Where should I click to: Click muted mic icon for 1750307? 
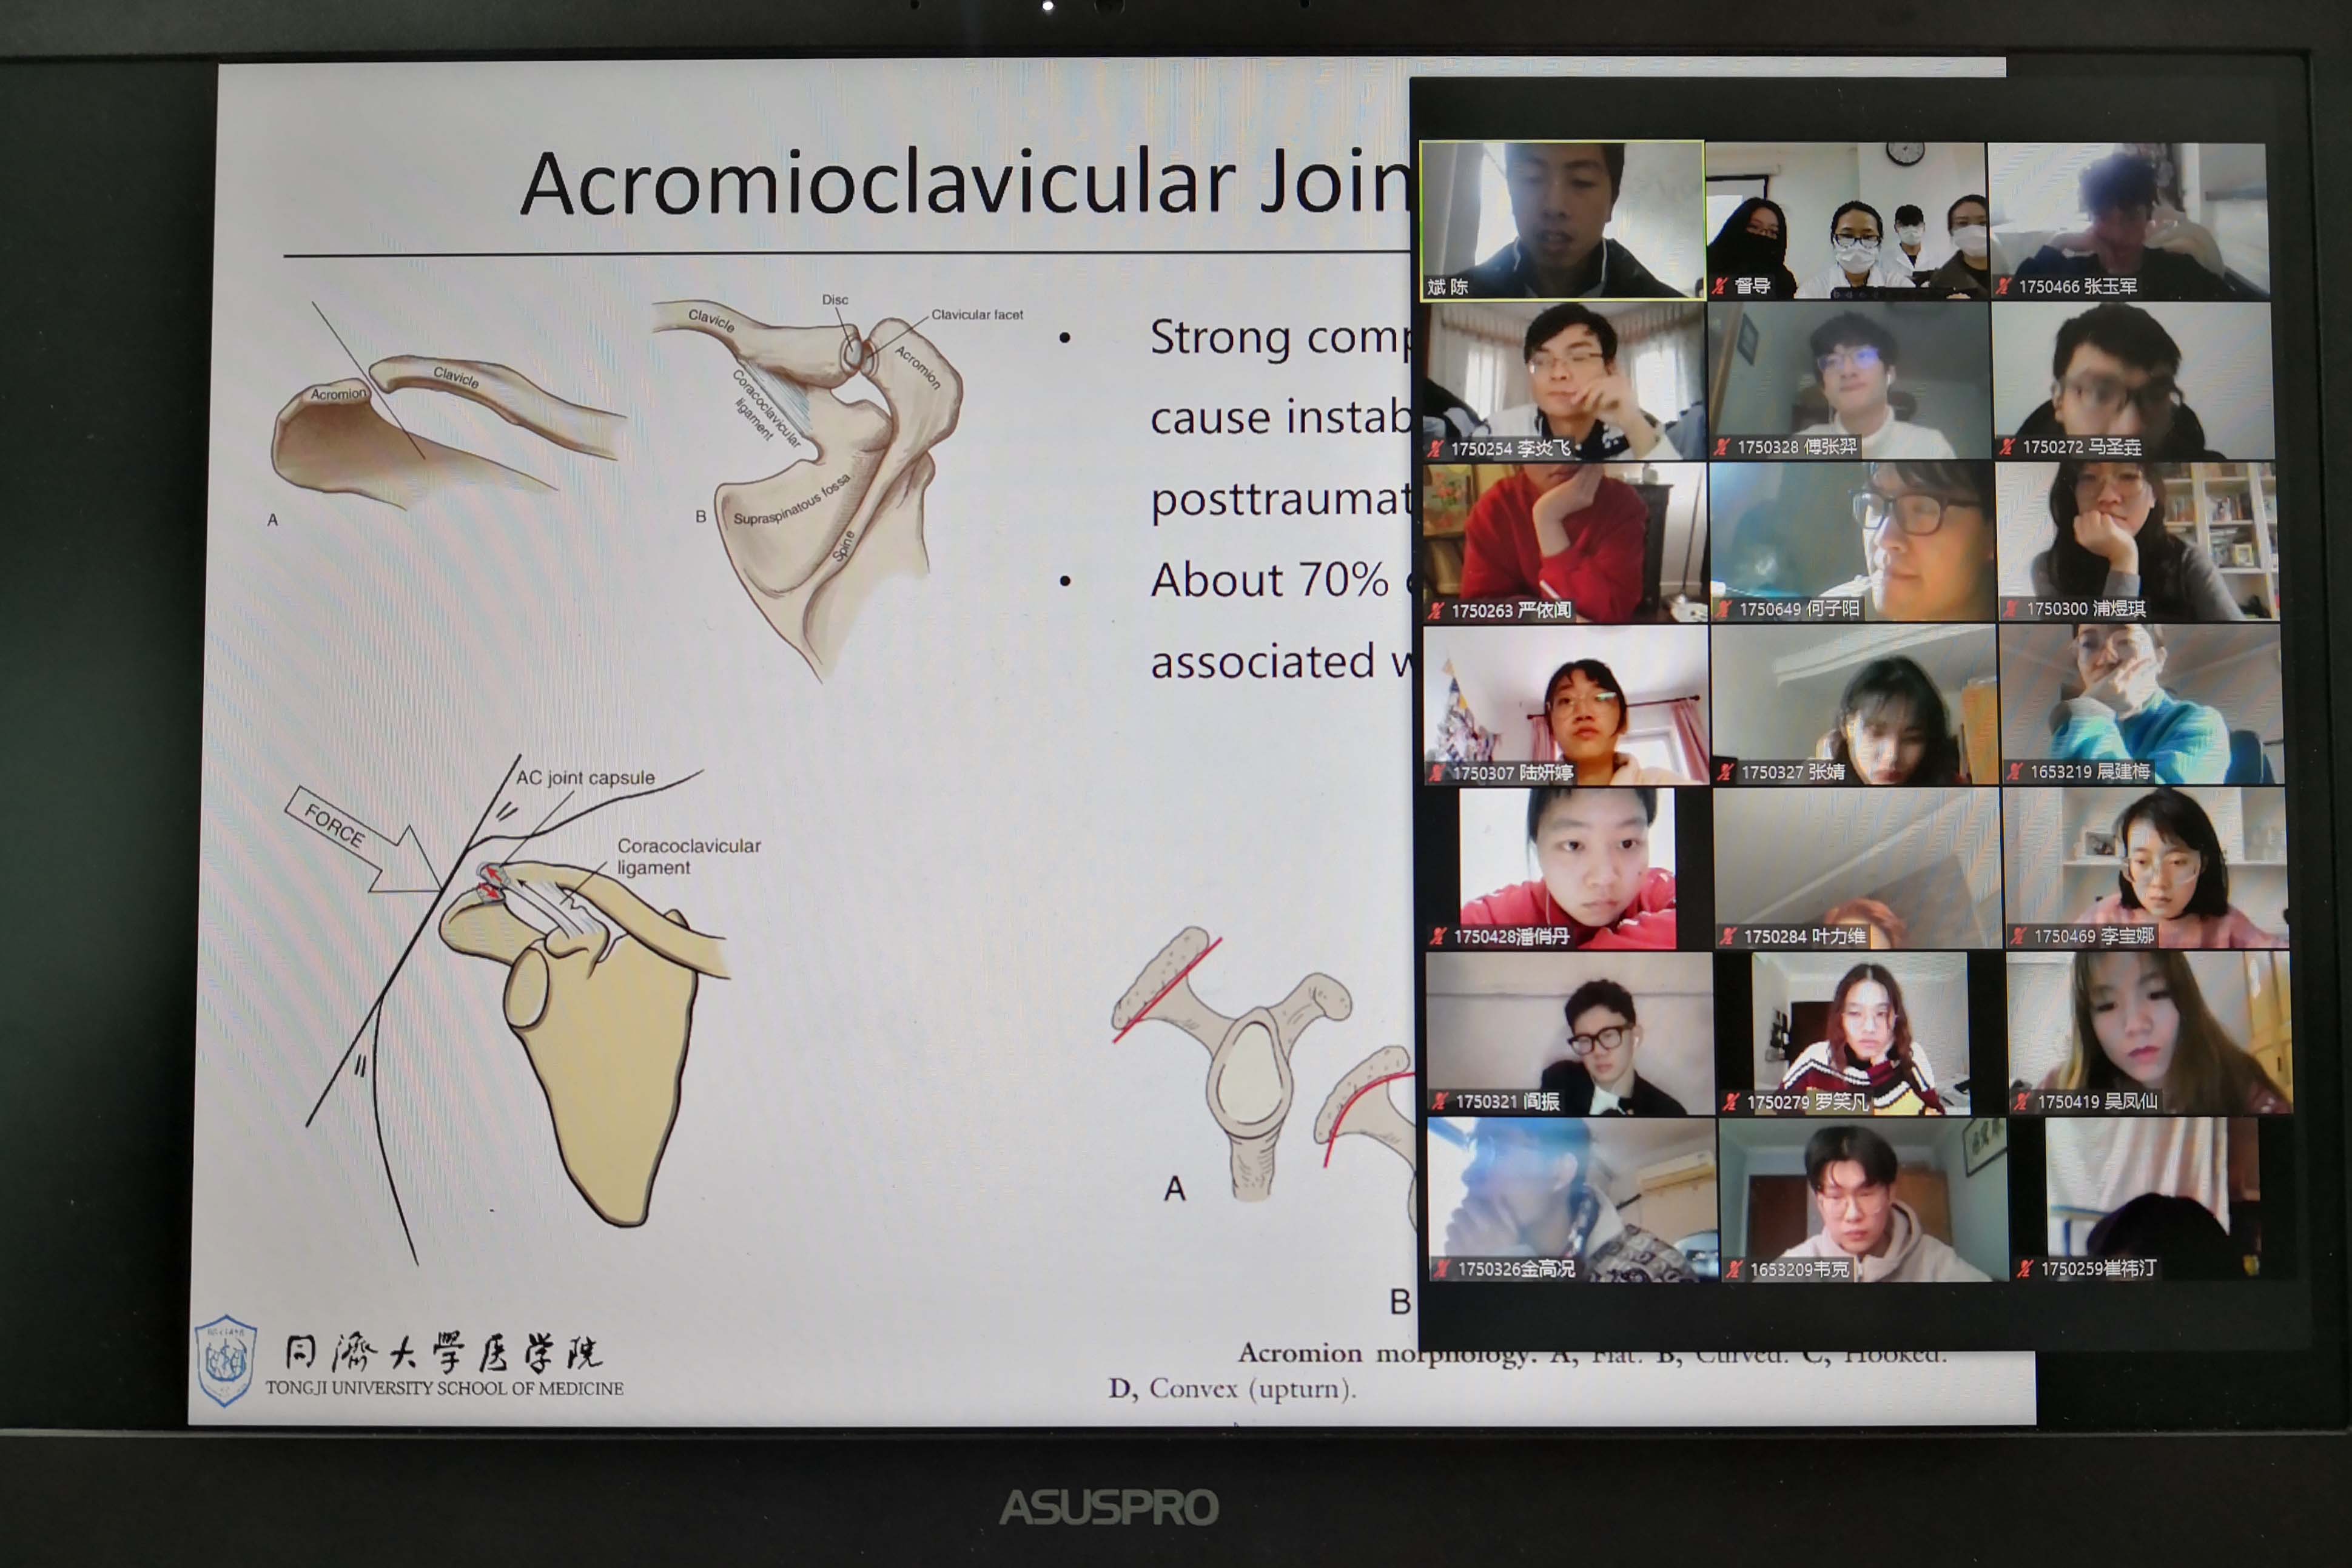tap(1436, 773)
